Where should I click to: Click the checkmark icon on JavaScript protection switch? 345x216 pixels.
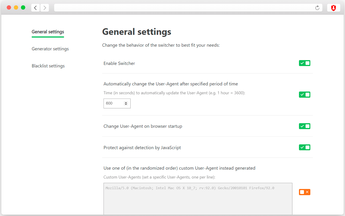coord(302,147)
